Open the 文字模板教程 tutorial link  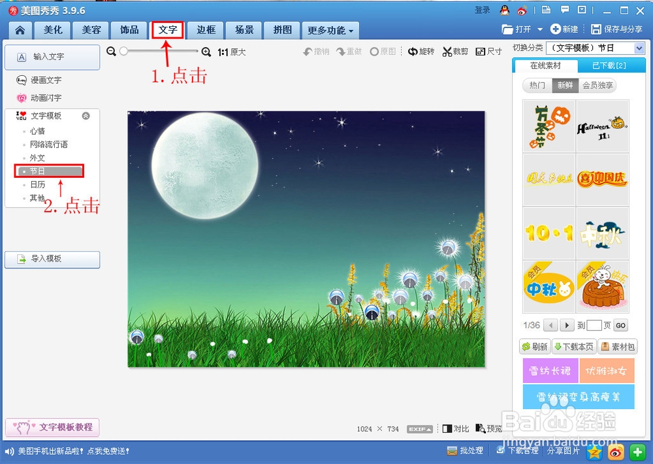52,427
